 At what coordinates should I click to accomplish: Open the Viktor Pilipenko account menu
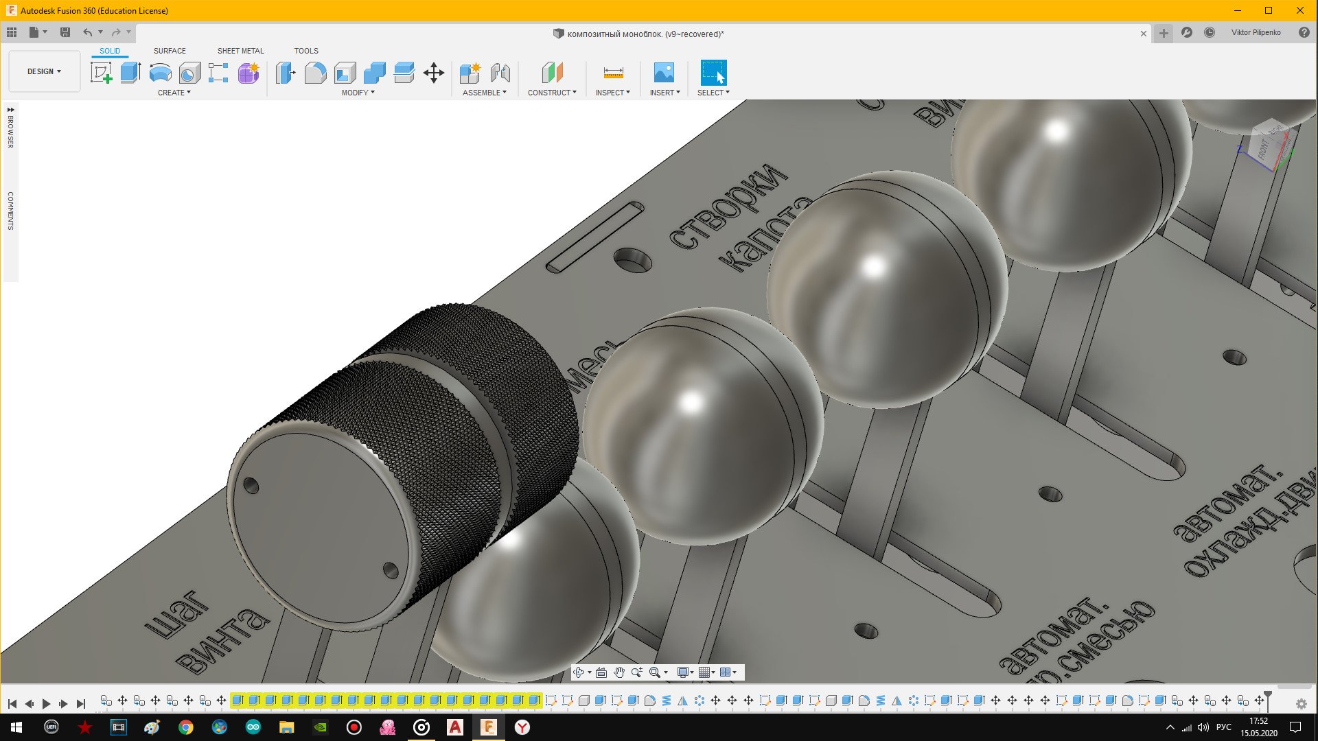click(1256, 32)
